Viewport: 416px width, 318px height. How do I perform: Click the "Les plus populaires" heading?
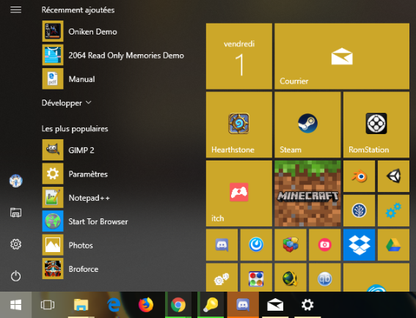click(x=75, y=129)
